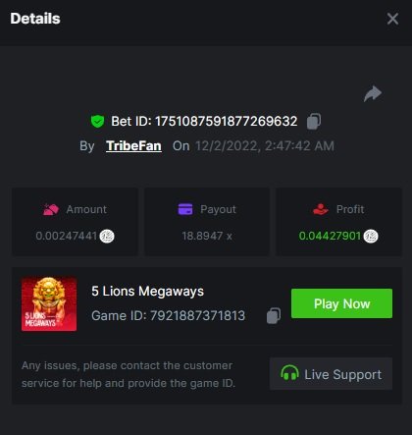Click the share arrow icon
This screenshot has height=435, width=412.
pos(373,93)
